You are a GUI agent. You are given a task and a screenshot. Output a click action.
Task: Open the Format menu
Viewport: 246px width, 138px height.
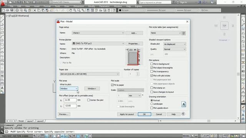tap(47, 6)
